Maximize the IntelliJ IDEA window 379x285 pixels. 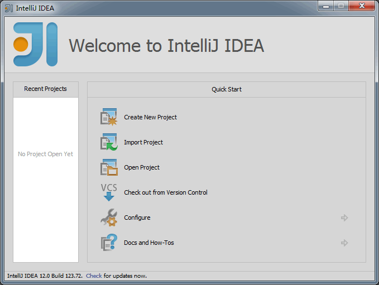coord(340,7)
